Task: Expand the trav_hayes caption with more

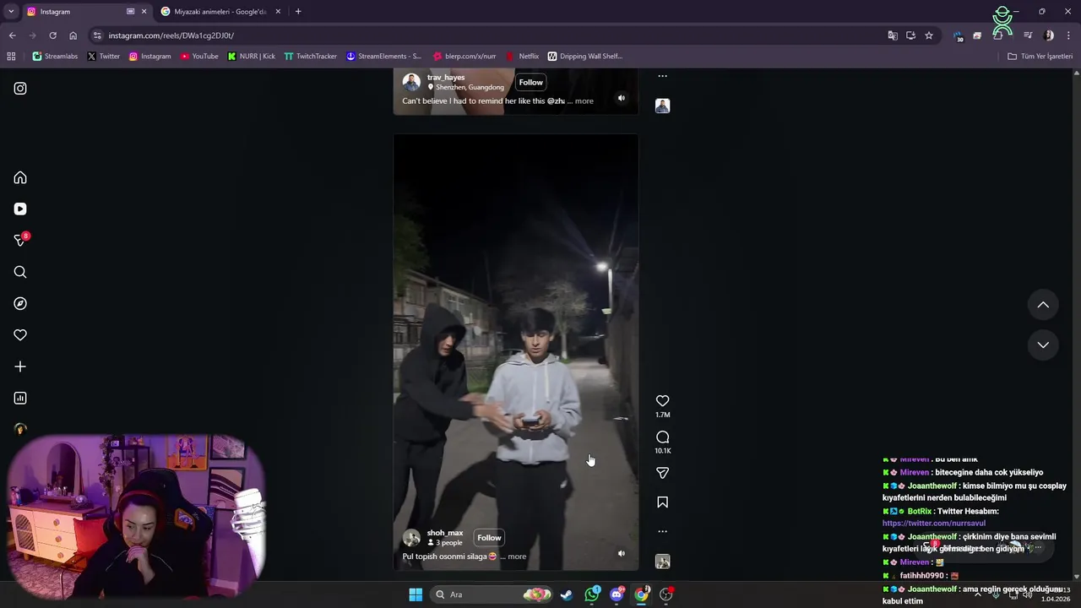Action: pos(584,101)
